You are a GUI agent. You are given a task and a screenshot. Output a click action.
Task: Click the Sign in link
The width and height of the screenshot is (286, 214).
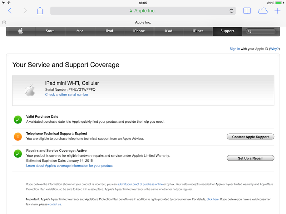(x=235, y=49)
